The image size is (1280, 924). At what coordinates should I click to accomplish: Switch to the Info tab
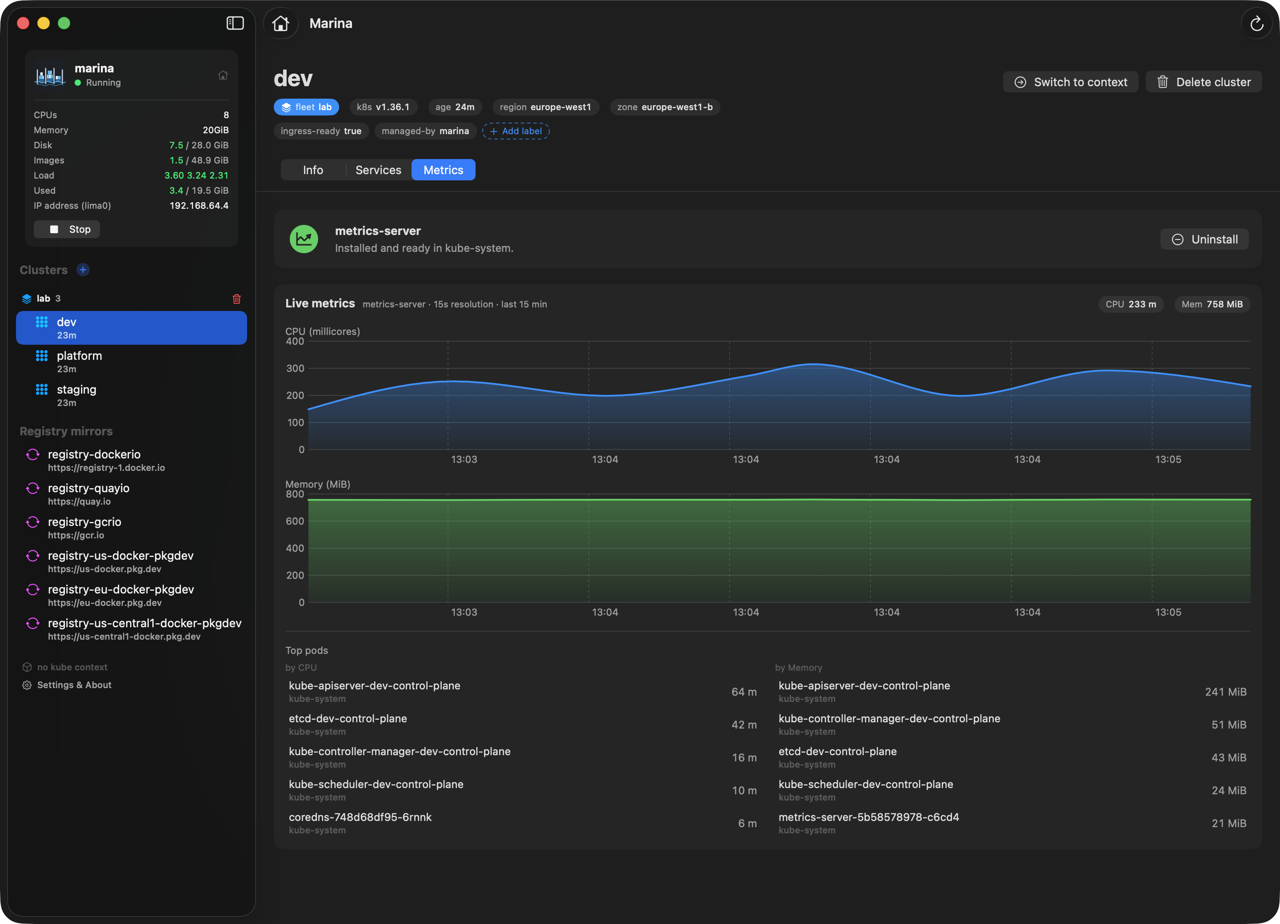pyautogui.click(x=312, y=170)
